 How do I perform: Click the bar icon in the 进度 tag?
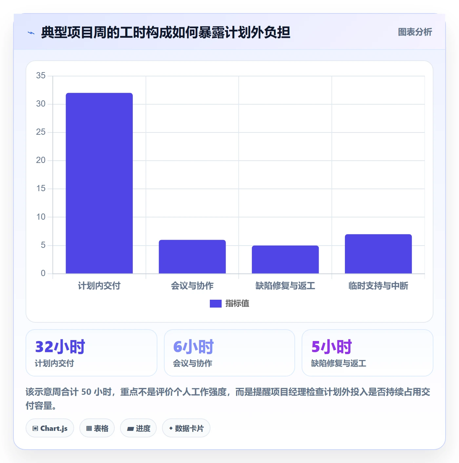(130, 429)
